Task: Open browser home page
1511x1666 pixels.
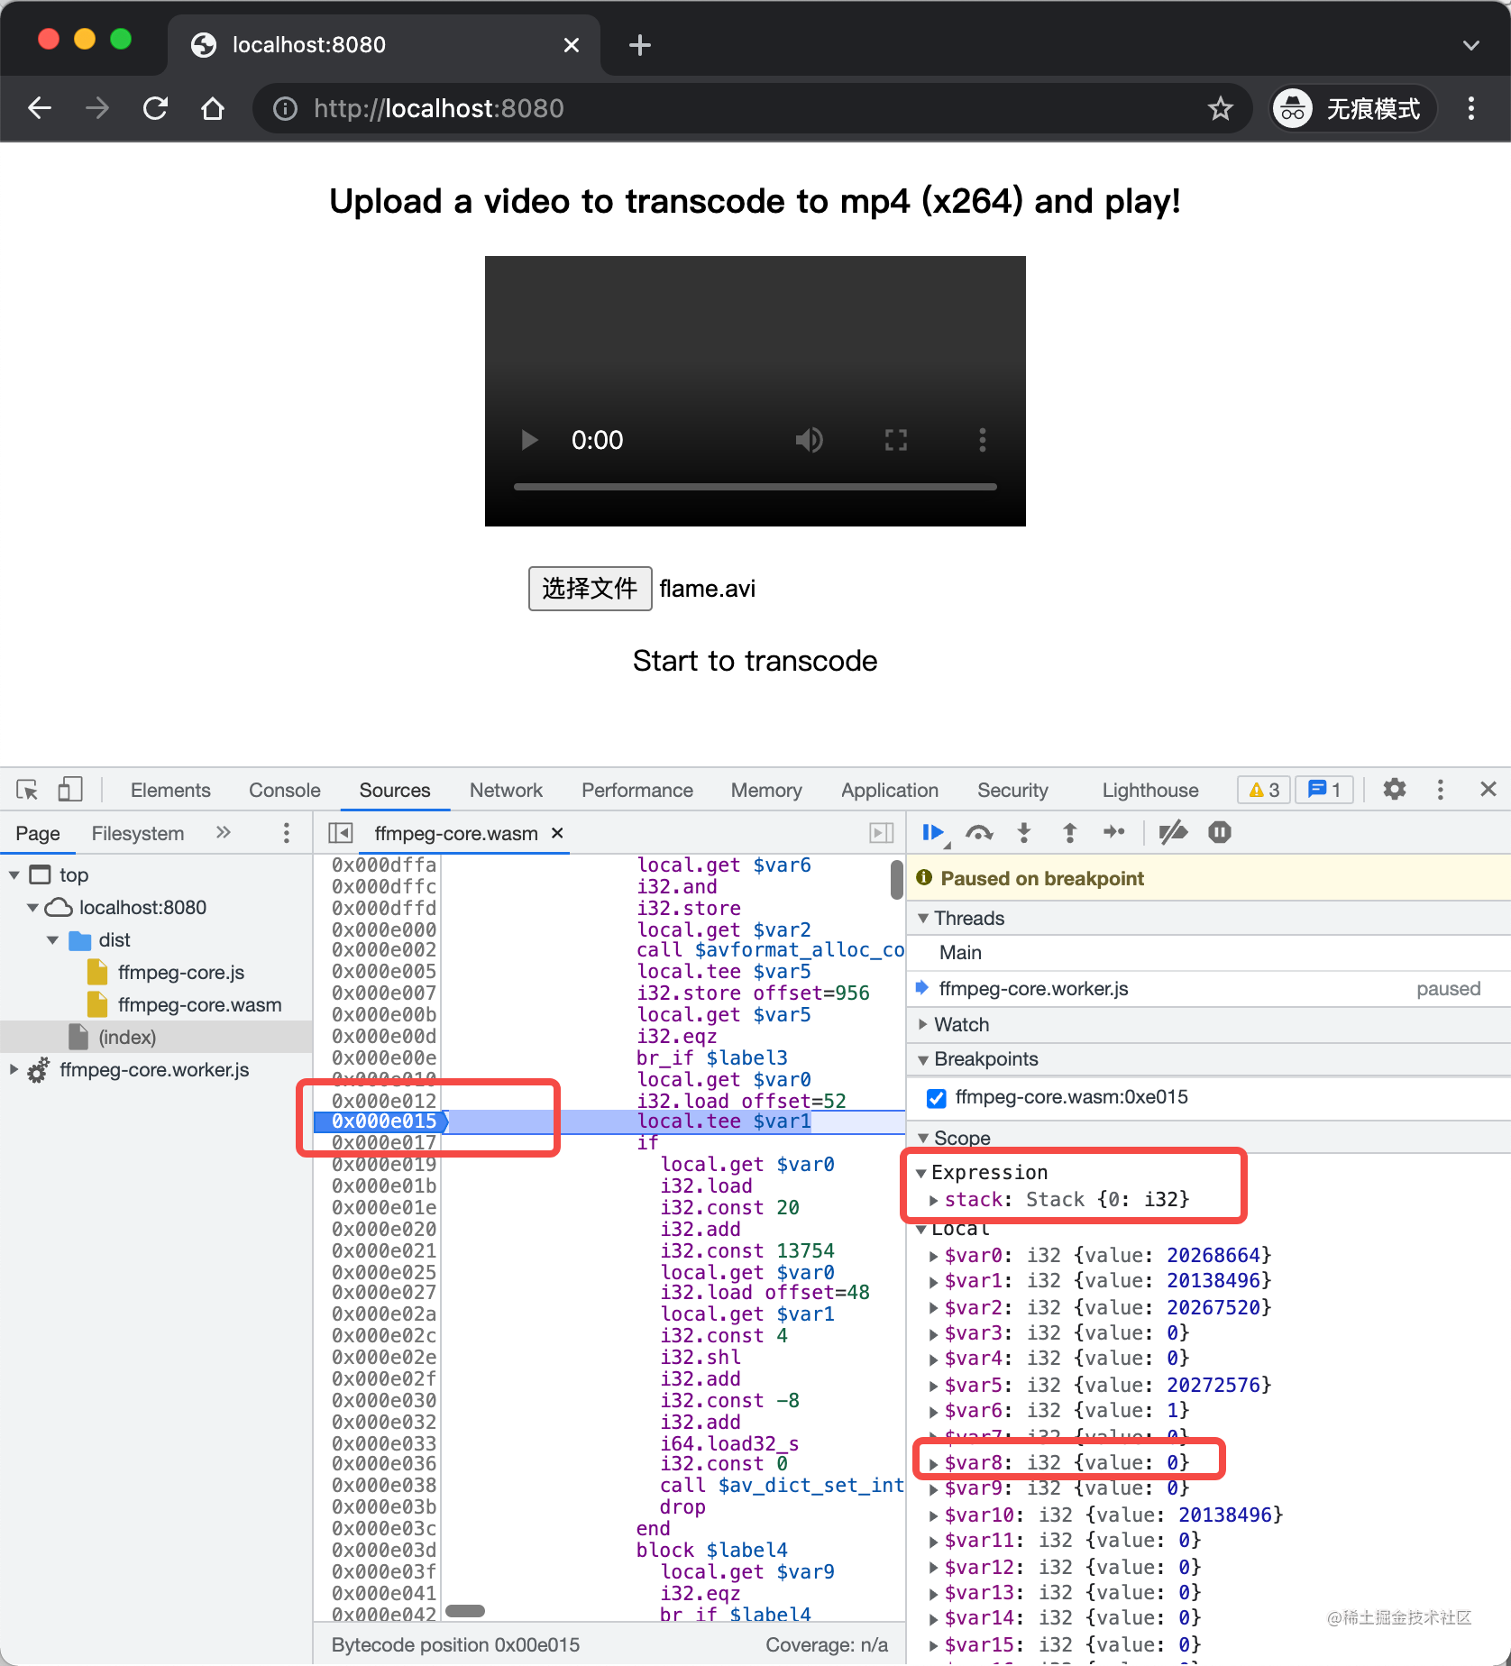Action: [x=213, y=109]
